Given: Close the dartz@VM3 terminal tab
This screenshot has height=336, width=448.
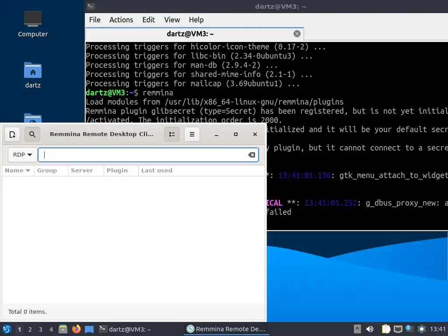Looking at the screenshot, I should pos(297,34).
